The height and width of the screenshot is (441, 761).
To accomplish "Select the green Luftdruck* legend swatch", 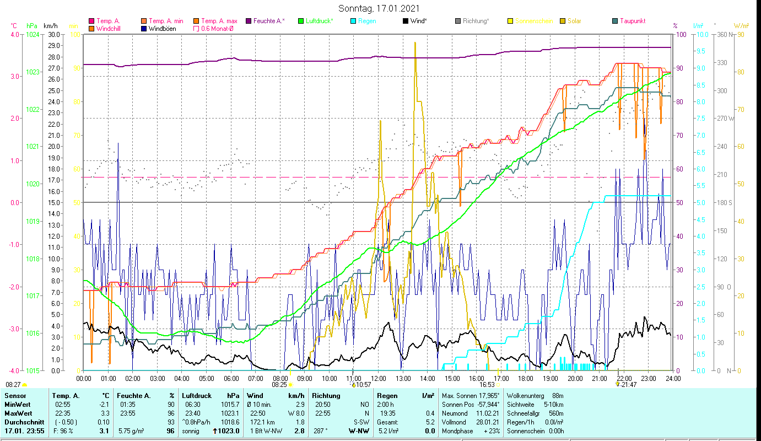I will pyautogui.click(x=301, y=21).
